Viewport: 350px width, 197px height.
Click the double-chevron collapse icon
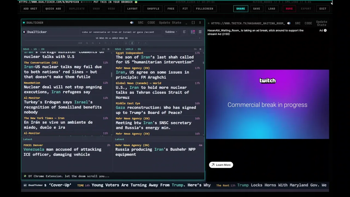click(105, 43)
